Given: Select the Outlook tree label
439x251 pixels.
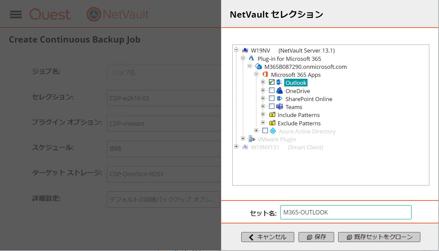Looking at the screenshot, I should tap(296, 83).
